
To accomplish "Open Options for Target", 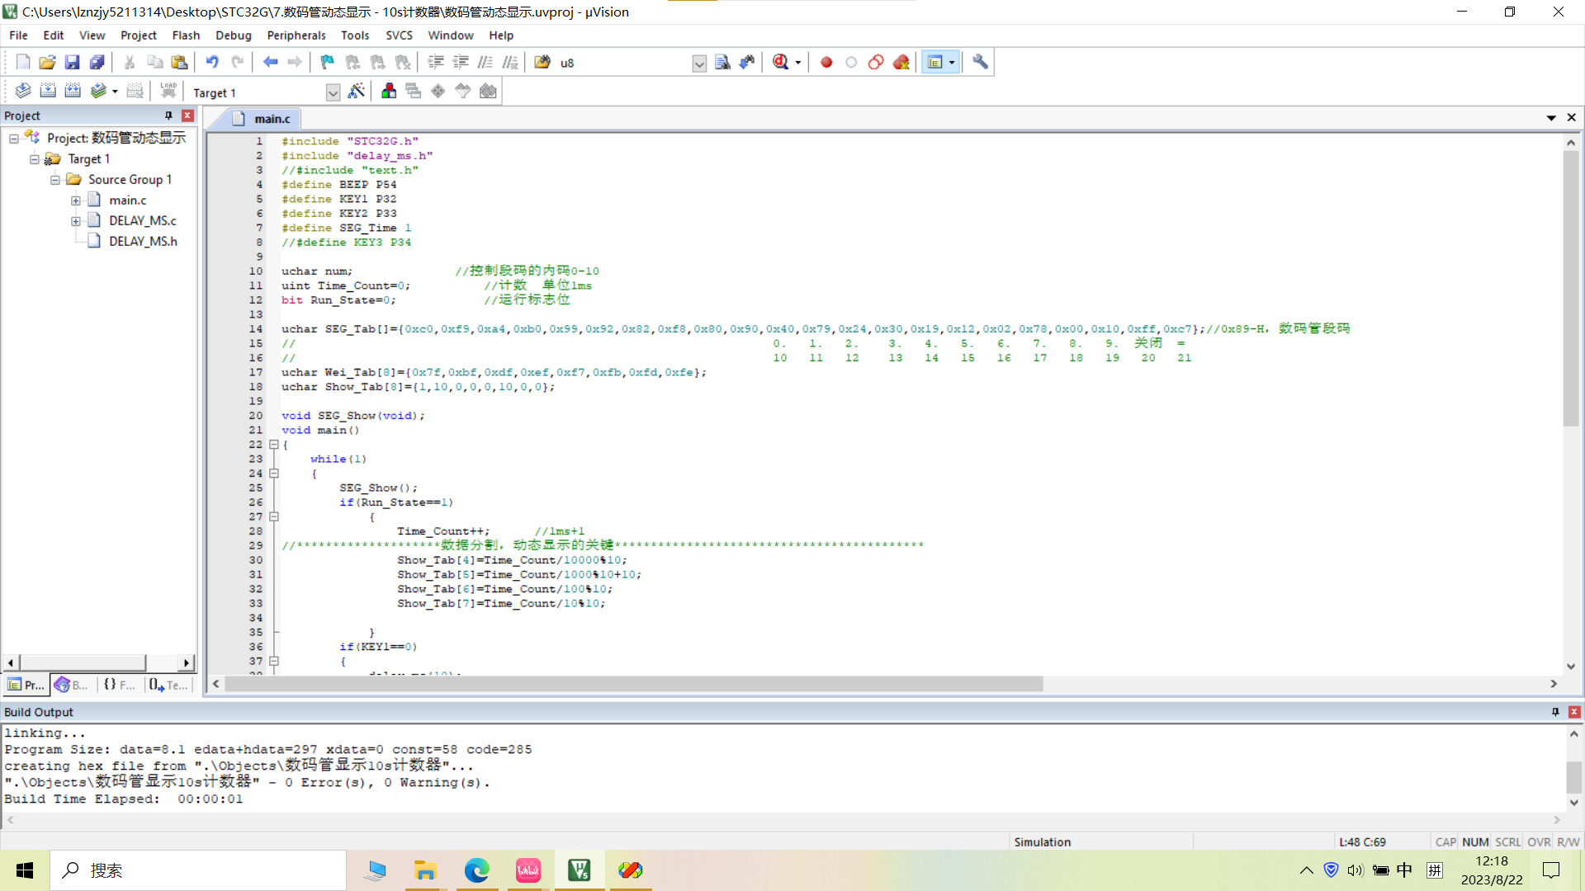I will pos(356,91).
